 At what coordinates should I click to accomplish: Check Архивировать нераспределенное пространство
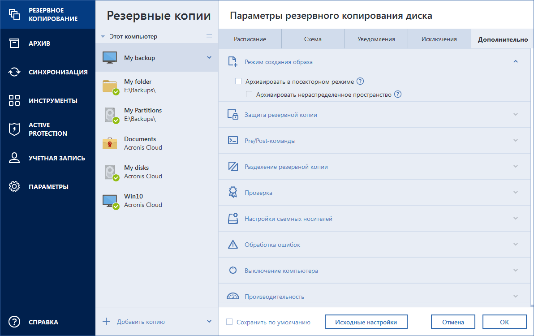pos(249,94)
